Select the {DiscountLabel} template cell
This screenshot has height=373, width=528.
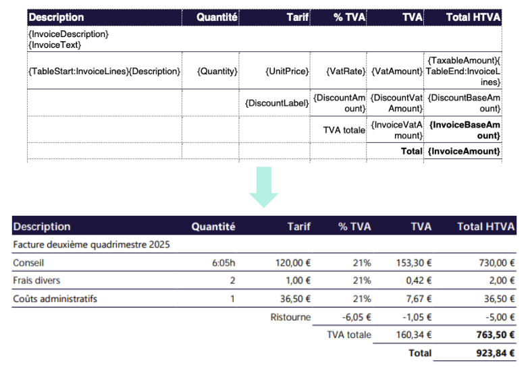(277, 103)
